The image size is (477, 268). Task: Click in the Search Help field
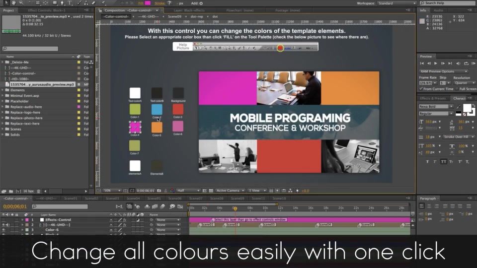point(448,3)
